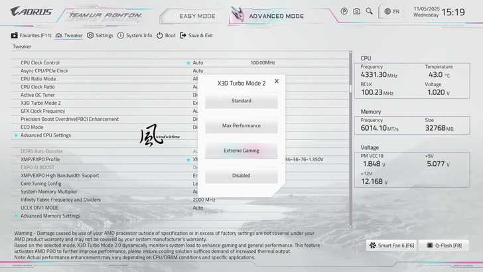Click the Smart Fan 6 fan icon
This screenshot has height=272, width=483.
[x=373, y=245]
